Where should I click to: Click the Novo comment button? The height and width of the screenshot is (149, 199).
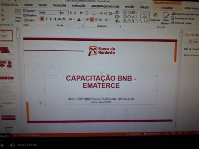(194, 42)
